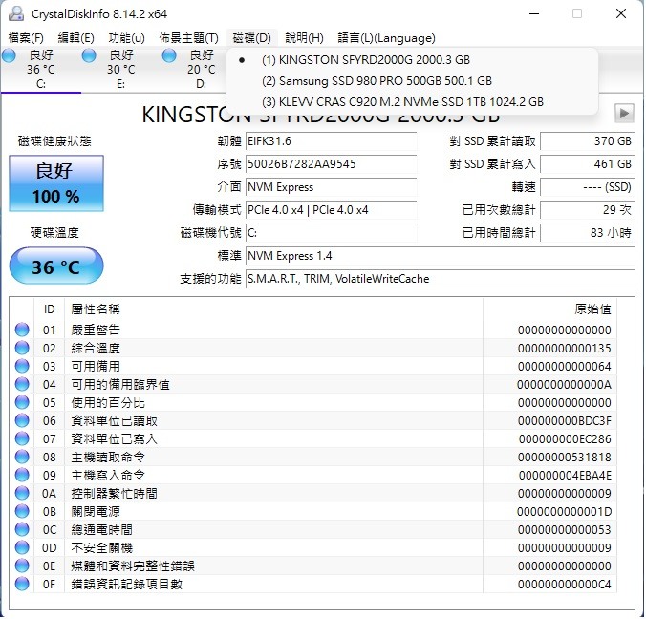Click power on hours 83 小時
Screen dimensions: 646x619
point(587,233)
